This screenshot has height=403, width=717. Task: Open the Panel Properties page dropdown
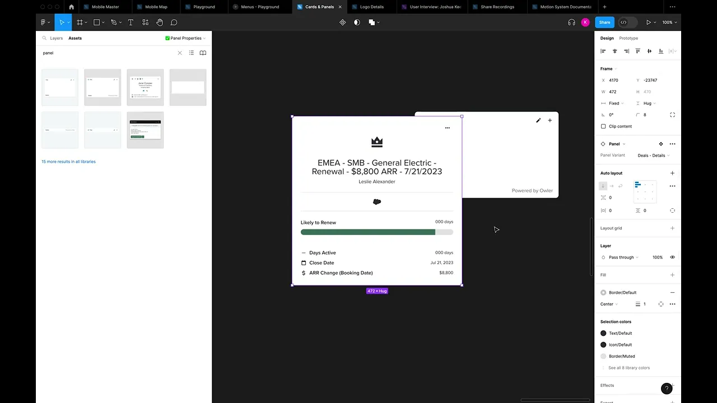(x=185, y=38)
